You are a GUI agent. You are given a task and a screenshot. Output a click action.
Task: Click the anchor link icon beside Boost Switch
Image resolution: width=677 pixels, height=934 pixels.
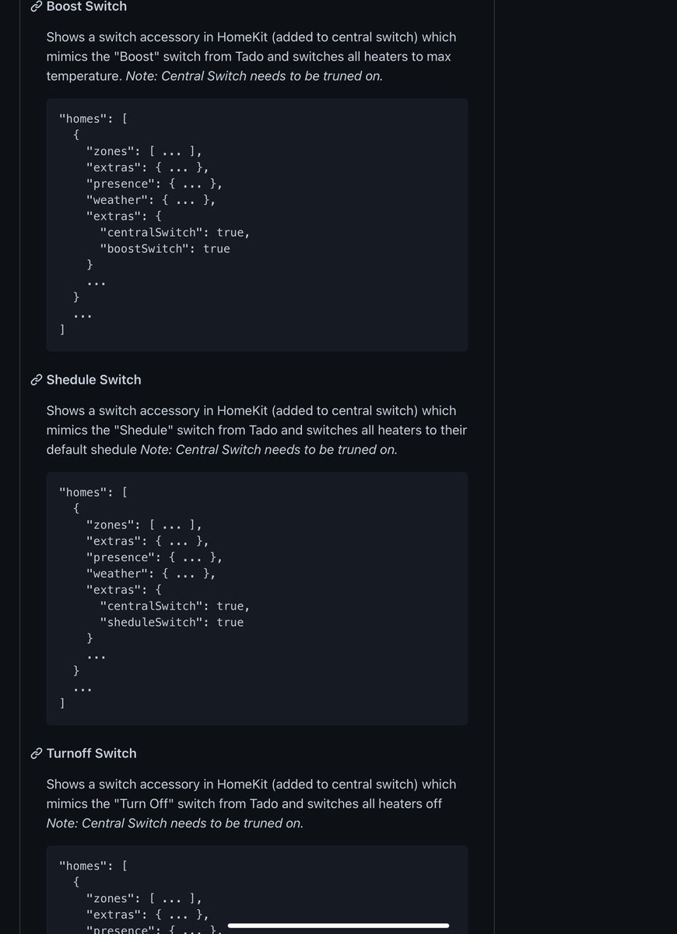click(36, 7)
